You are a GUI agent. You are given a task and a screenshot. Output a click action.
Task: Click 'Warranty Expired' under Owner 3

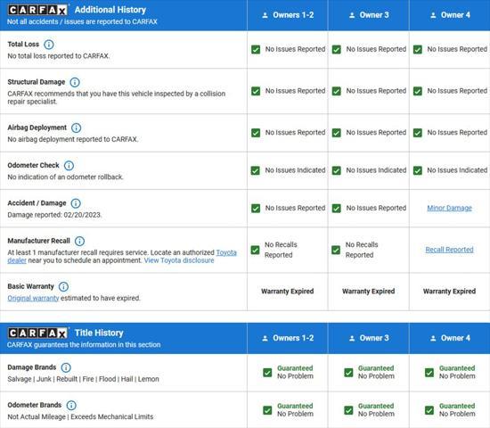369,292
